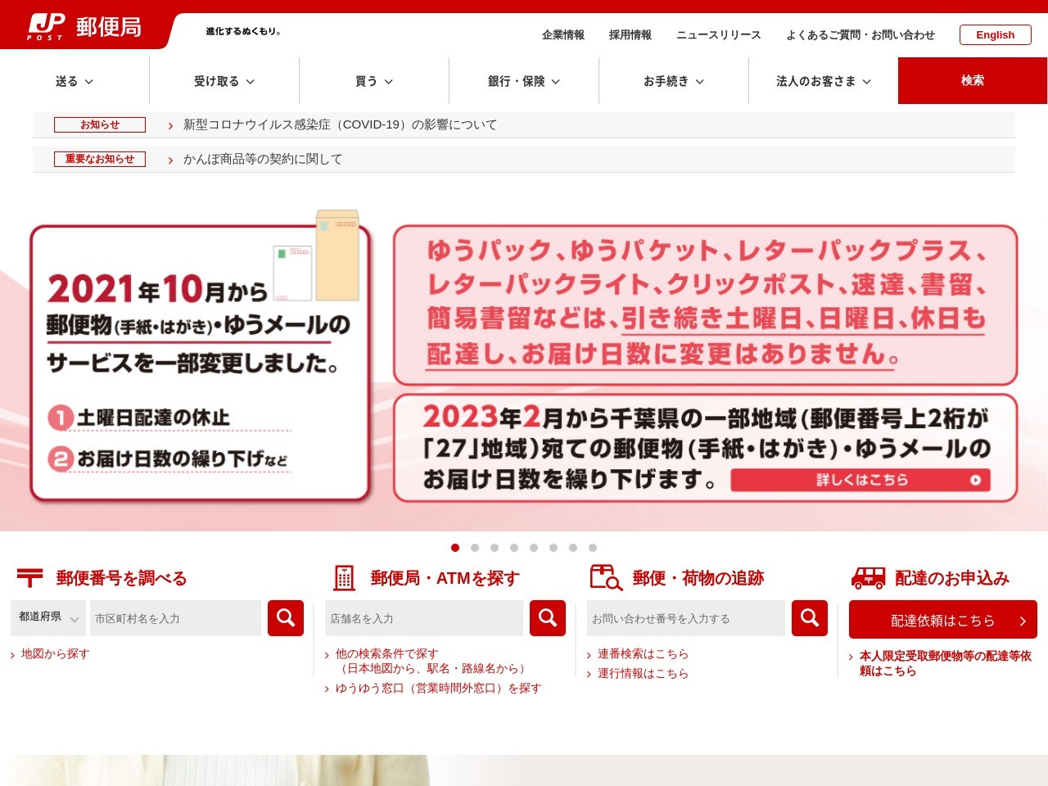This screenshot has height=786, width=1048.
Task: Open 連番検索はこちら link
Action: coord(643,653)
